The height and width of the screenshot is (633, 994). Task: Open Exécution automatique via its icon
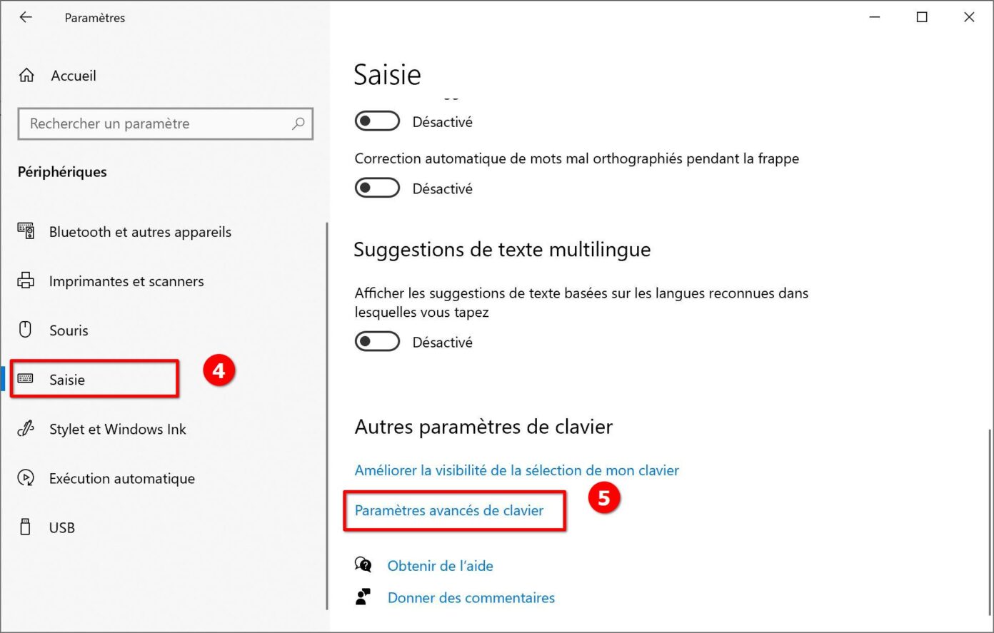click(x=26, y=478)
